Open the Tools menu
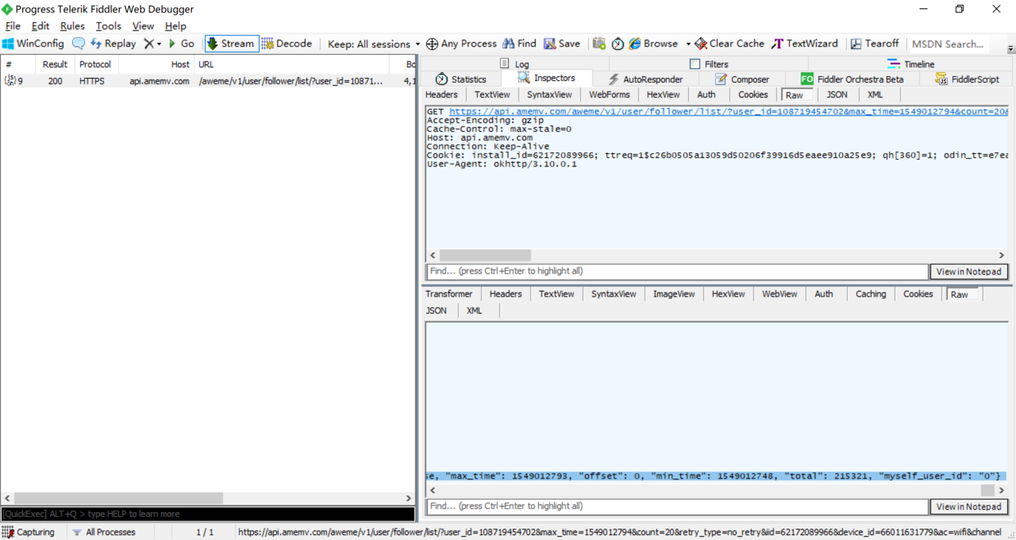Viewport: 1016px width, 540px height. pyautogui.click(x=108, y=26)
